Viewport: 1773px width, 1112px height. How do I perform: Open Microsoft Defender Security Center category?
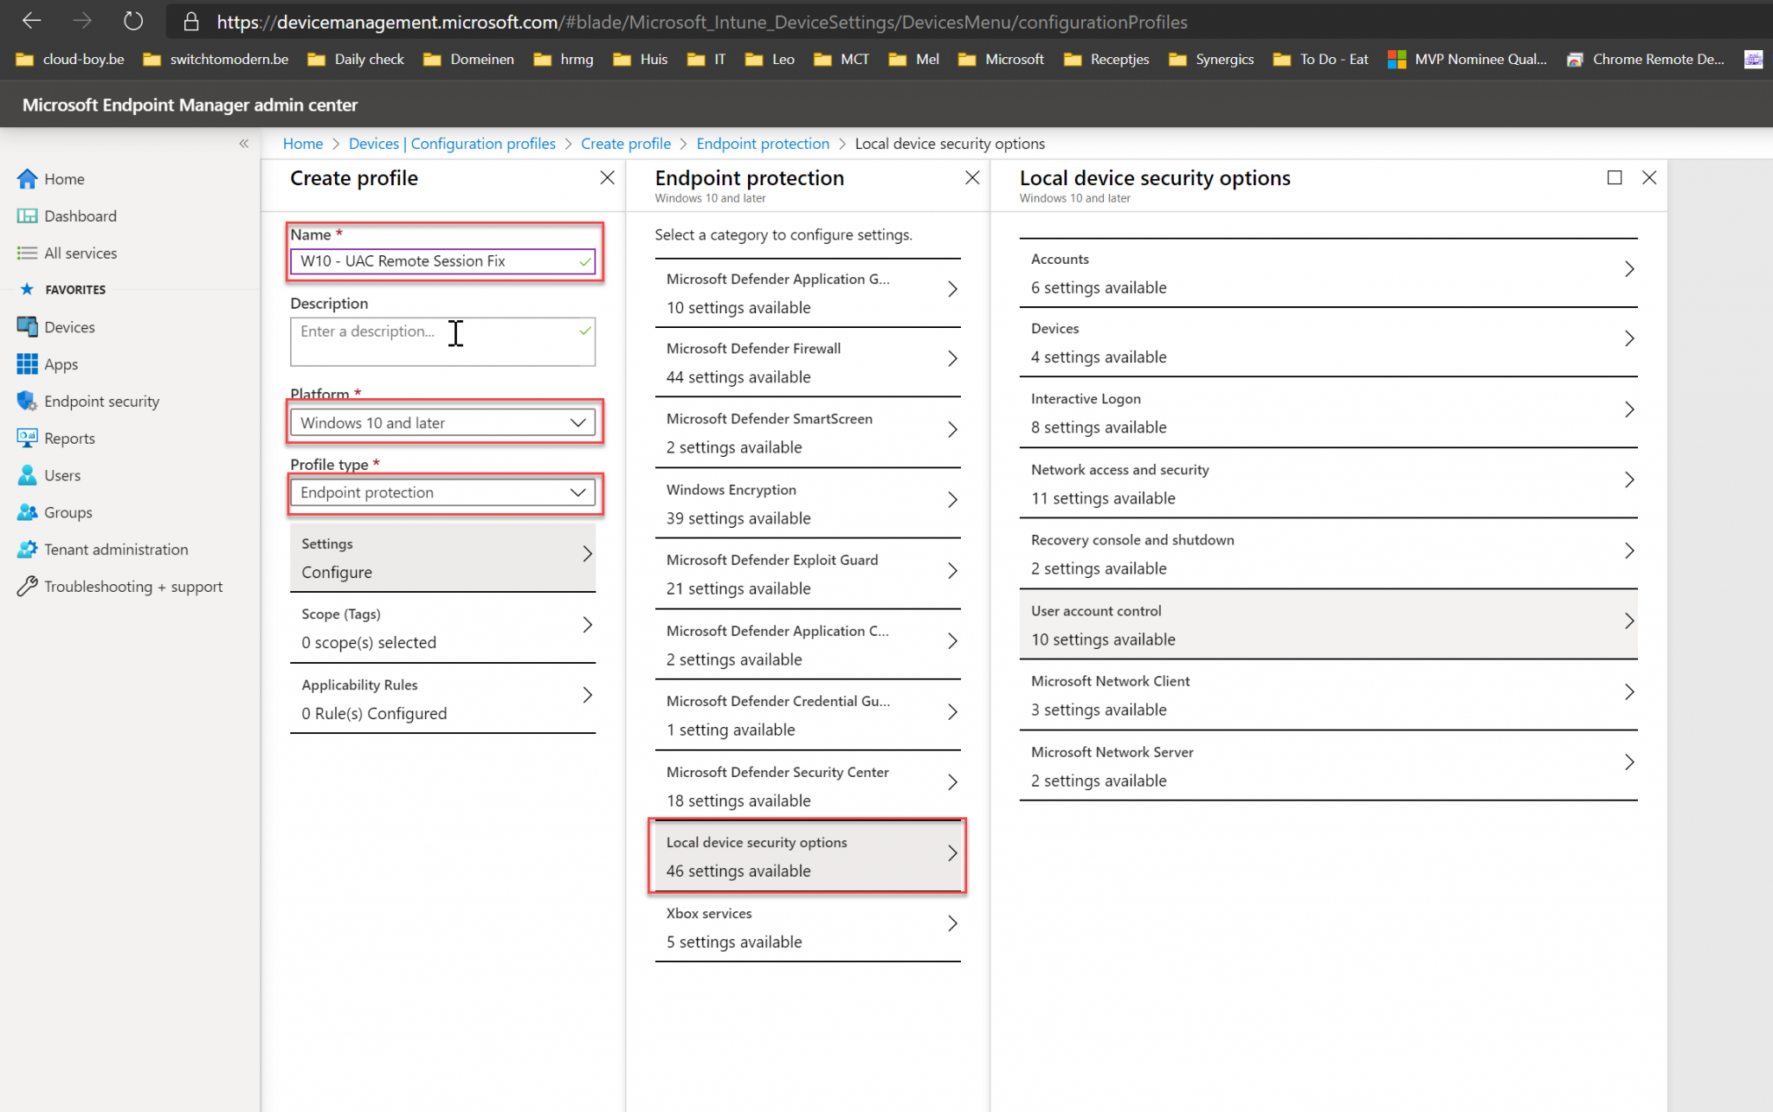tap(808, 786)
